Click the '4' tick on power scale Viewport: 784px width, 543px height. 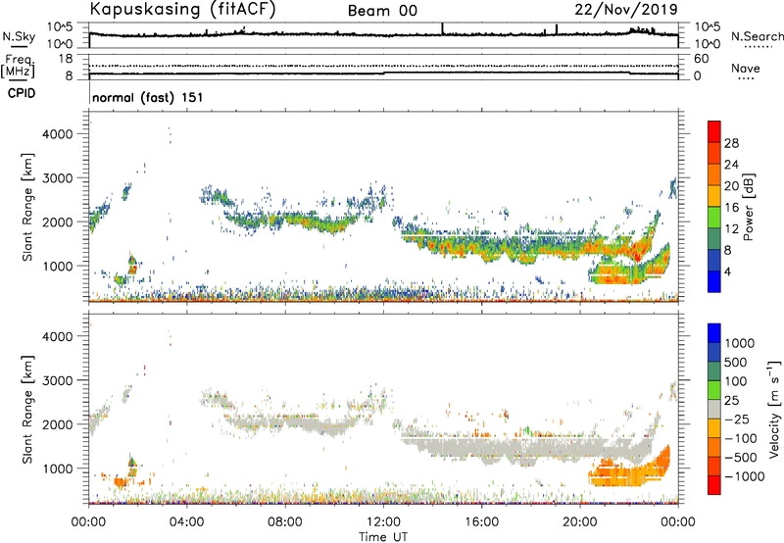[727, 271]
